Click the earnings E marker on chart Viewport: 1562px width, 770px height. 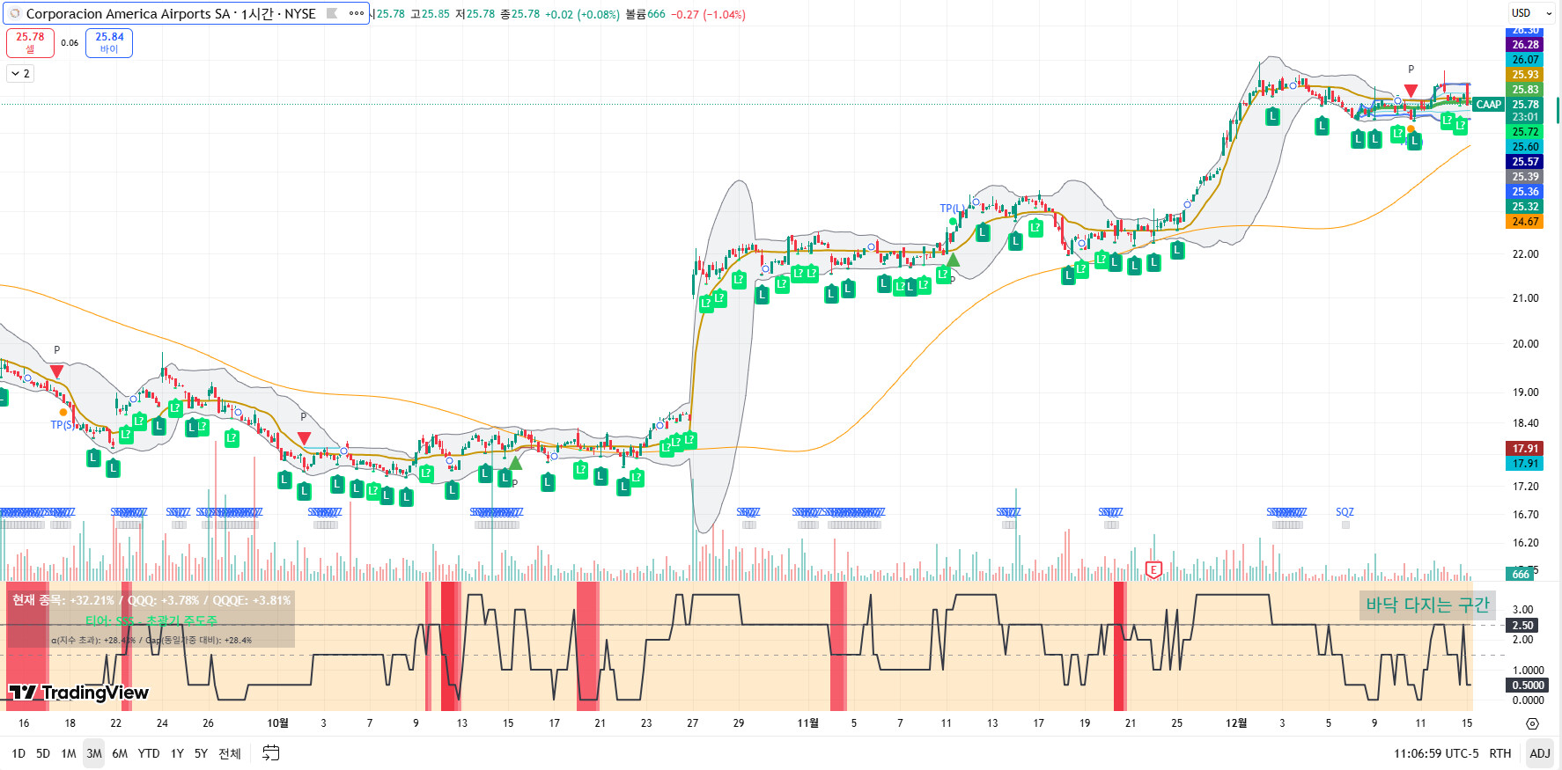[1153, 570]
